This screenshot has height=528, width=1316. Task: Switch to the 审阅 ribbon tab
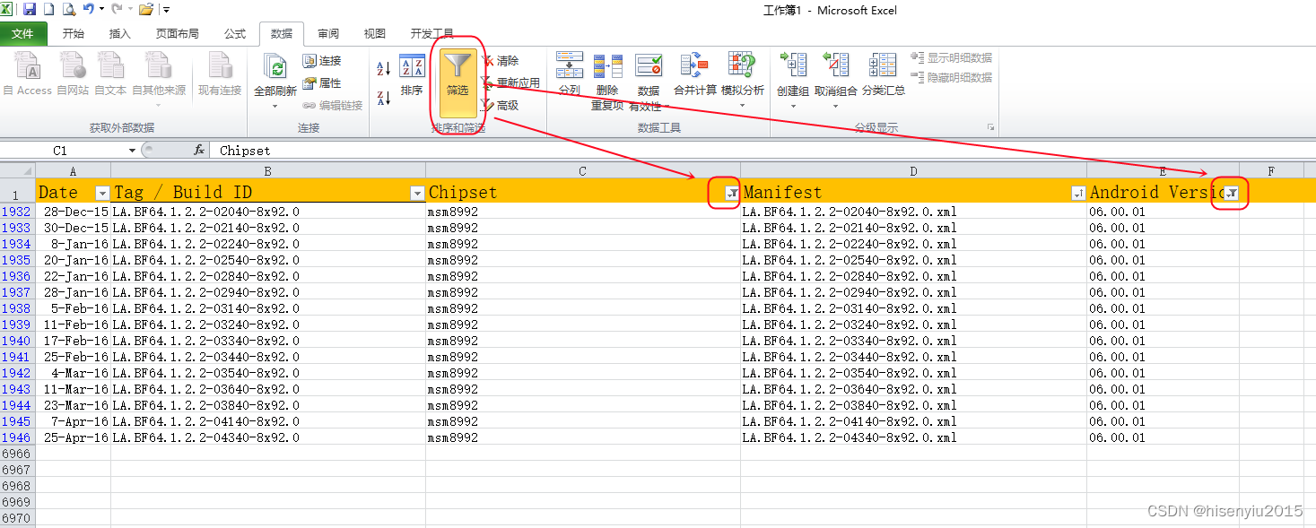tap(328, 34)
